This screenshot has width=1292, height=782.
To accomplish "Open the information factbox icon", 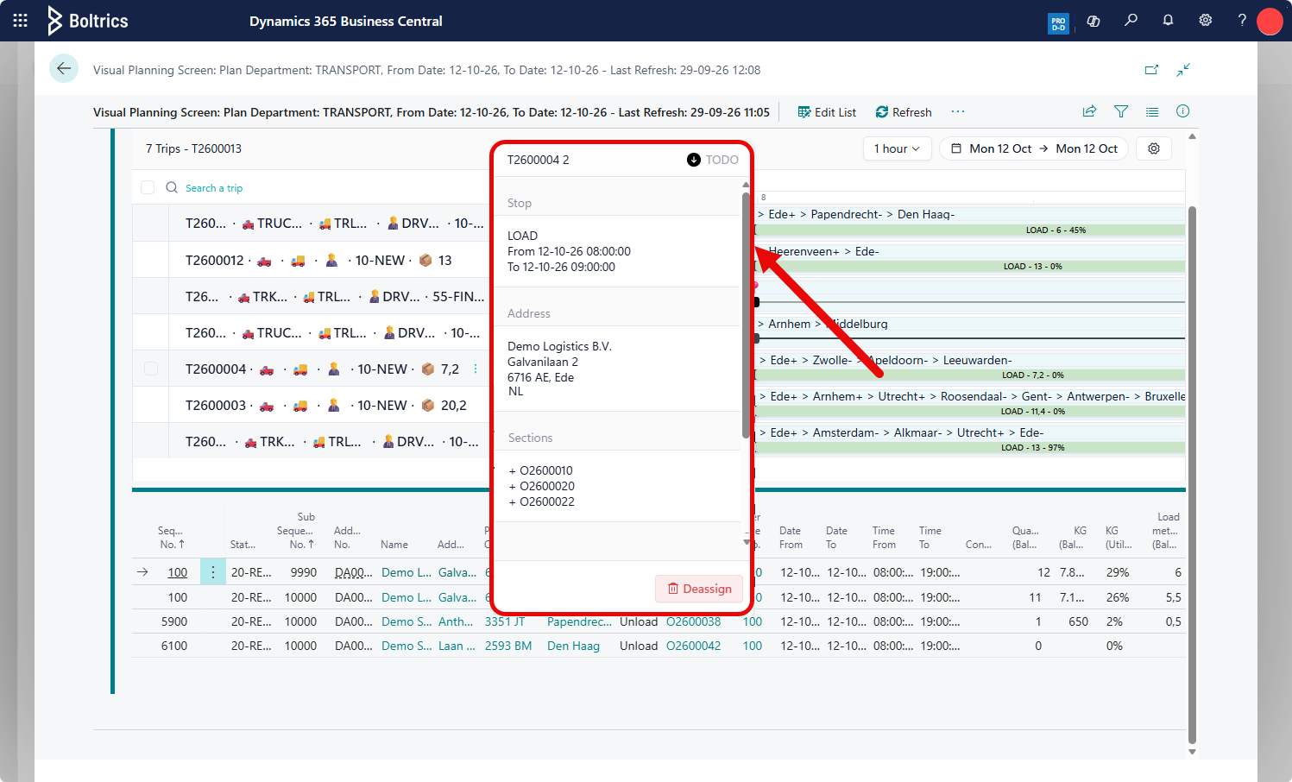I will tap(1183, 111).
